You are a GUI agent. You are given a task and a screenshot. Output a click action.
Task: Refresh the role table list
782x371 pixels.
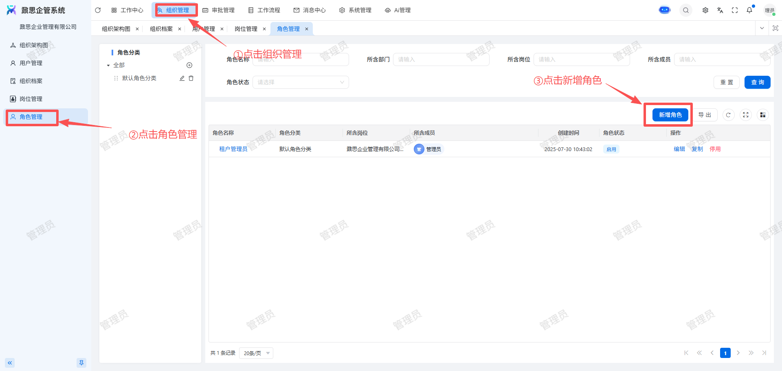[x=728, y=115]
